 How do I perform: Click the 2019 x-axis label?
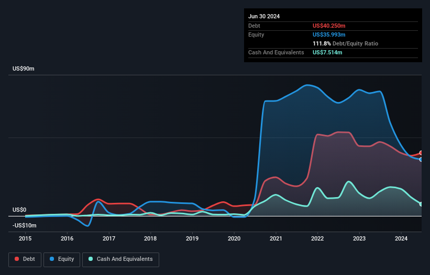(192, 238)
